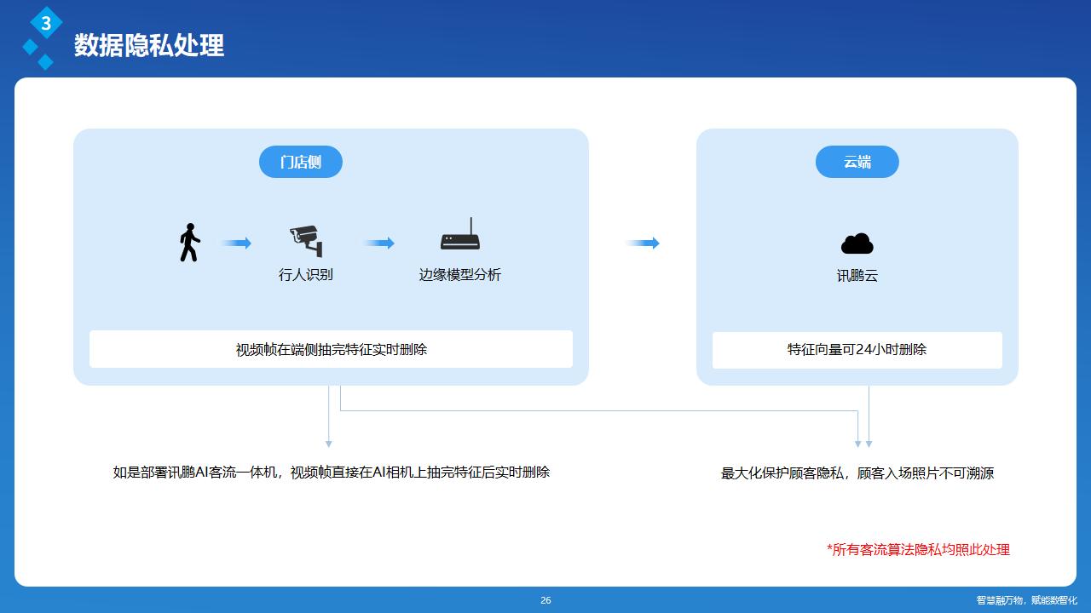Click the text starting 如是部署讯鹏AI客流一体机
1091x613 pixels.
[332, 472]
